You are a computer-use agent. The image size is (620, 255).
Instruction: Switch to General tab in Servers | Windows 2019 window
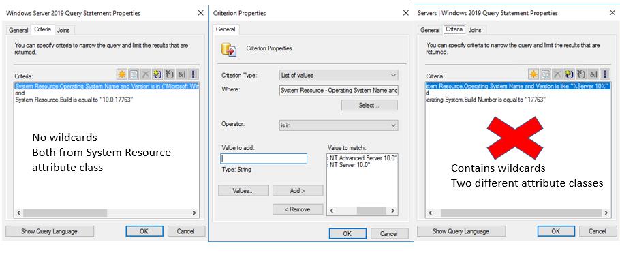pos(430,30)
